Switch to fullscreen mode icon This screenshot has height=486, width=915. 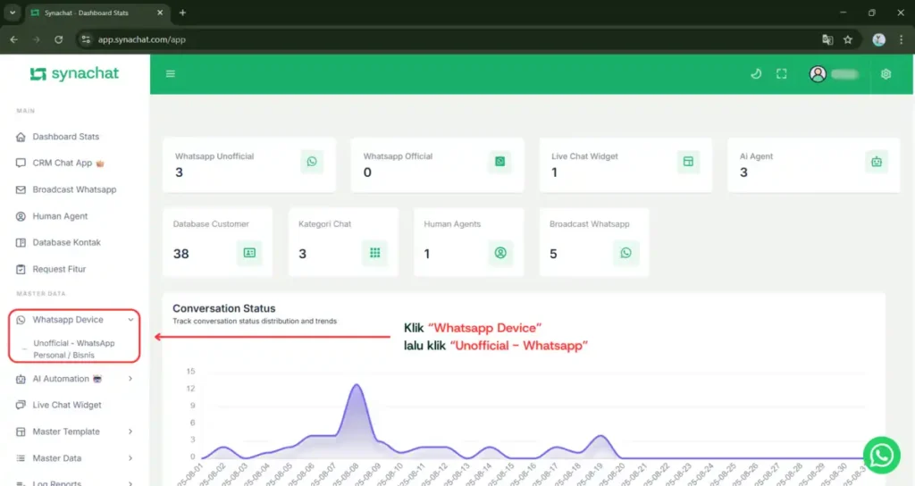(x=781, y=73)
